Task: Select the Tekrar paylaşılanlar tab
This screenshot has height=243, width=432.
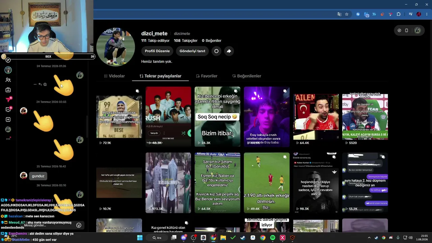Action: click(160, 76)
